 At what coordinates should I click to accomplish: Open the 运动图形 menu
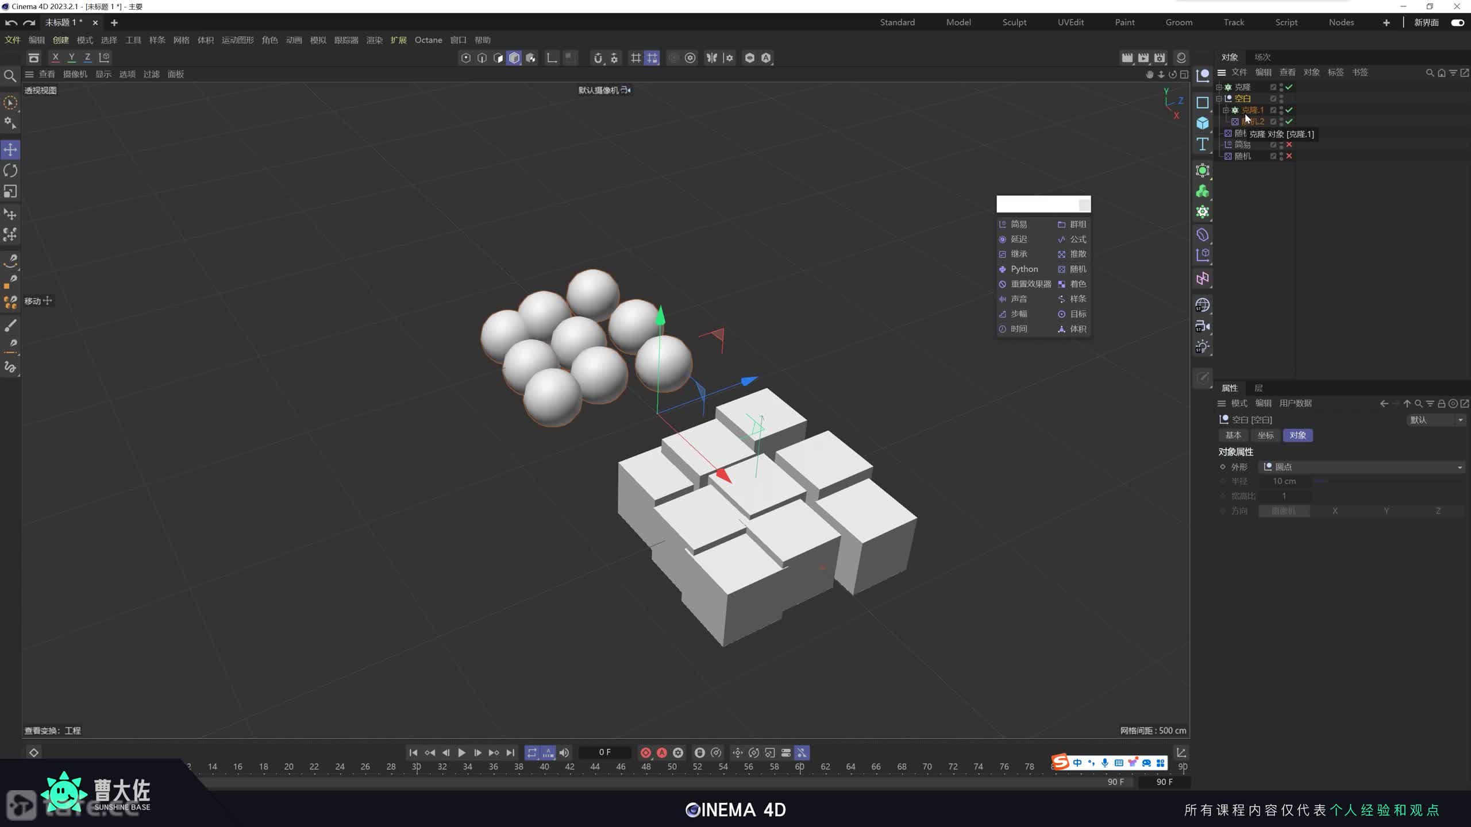(x=237, y=40)
